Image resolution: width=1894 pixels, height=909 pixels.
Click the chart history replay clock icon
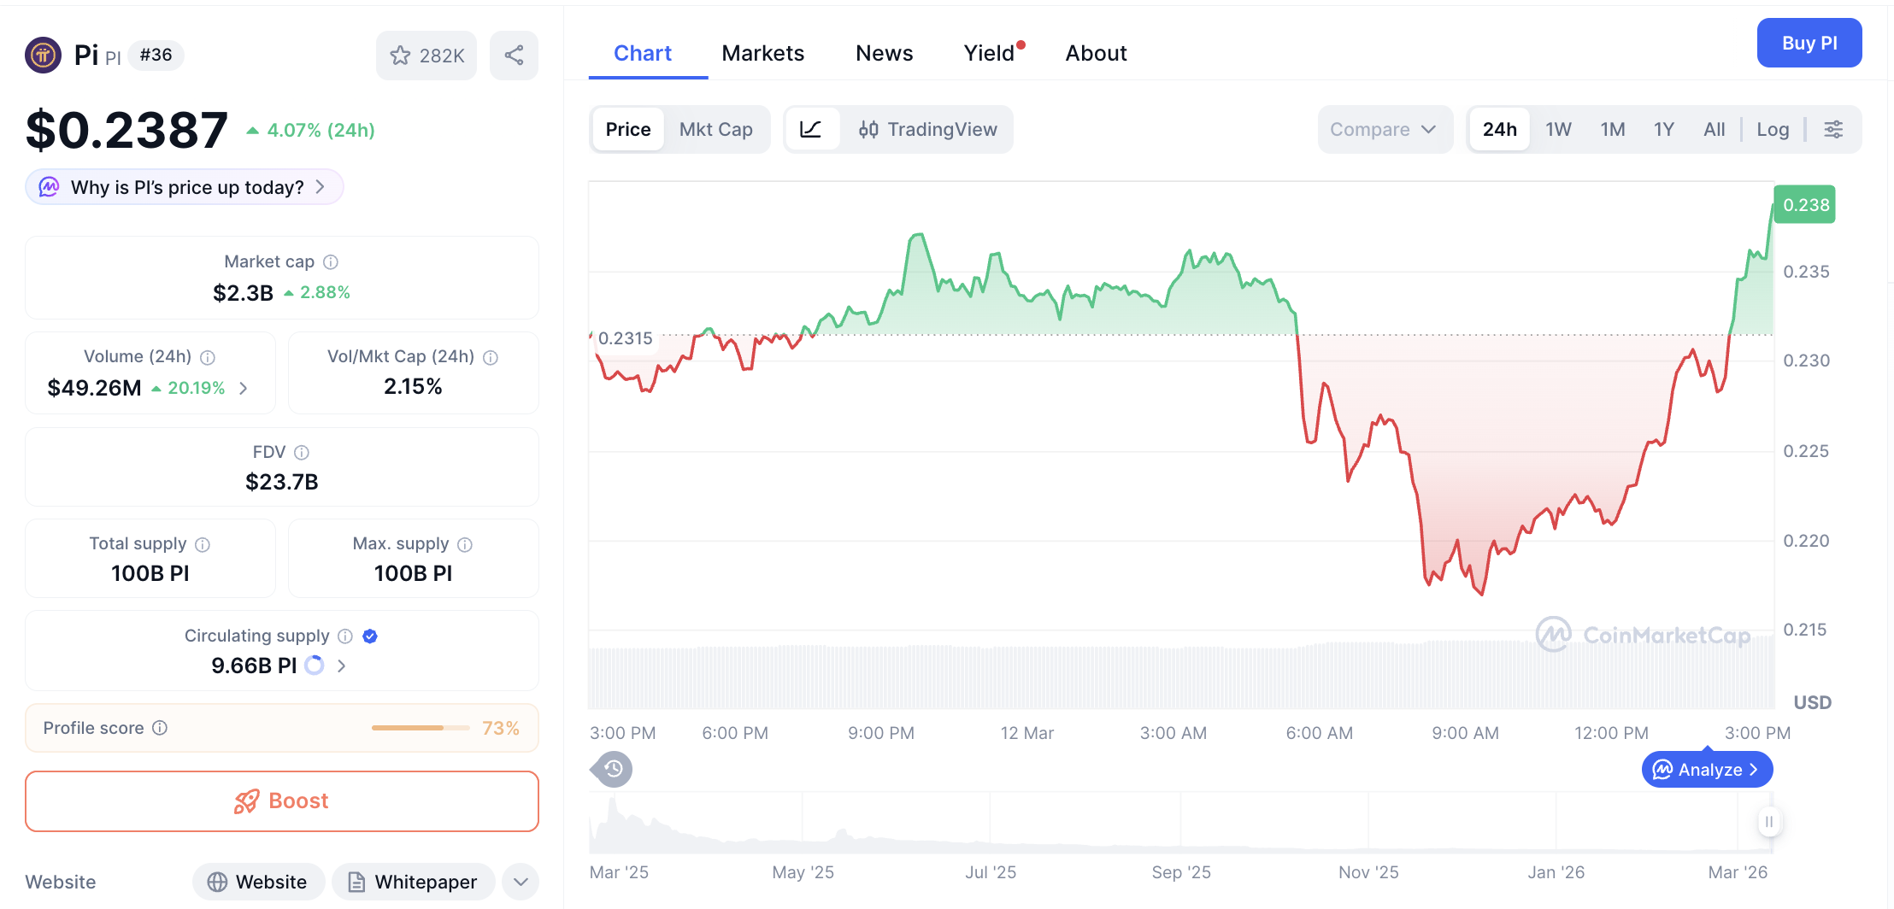pos(611,769)
